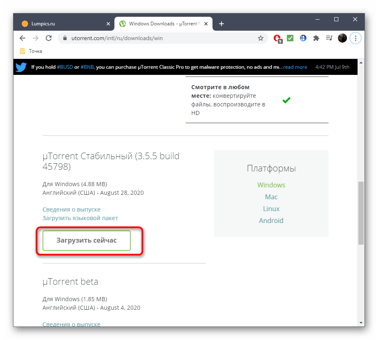Click the Для Windows (1.85 MB) text

[75, 299]
